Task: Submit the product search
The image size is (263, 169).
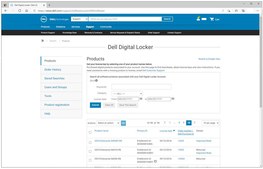Action: pos(95,105)
